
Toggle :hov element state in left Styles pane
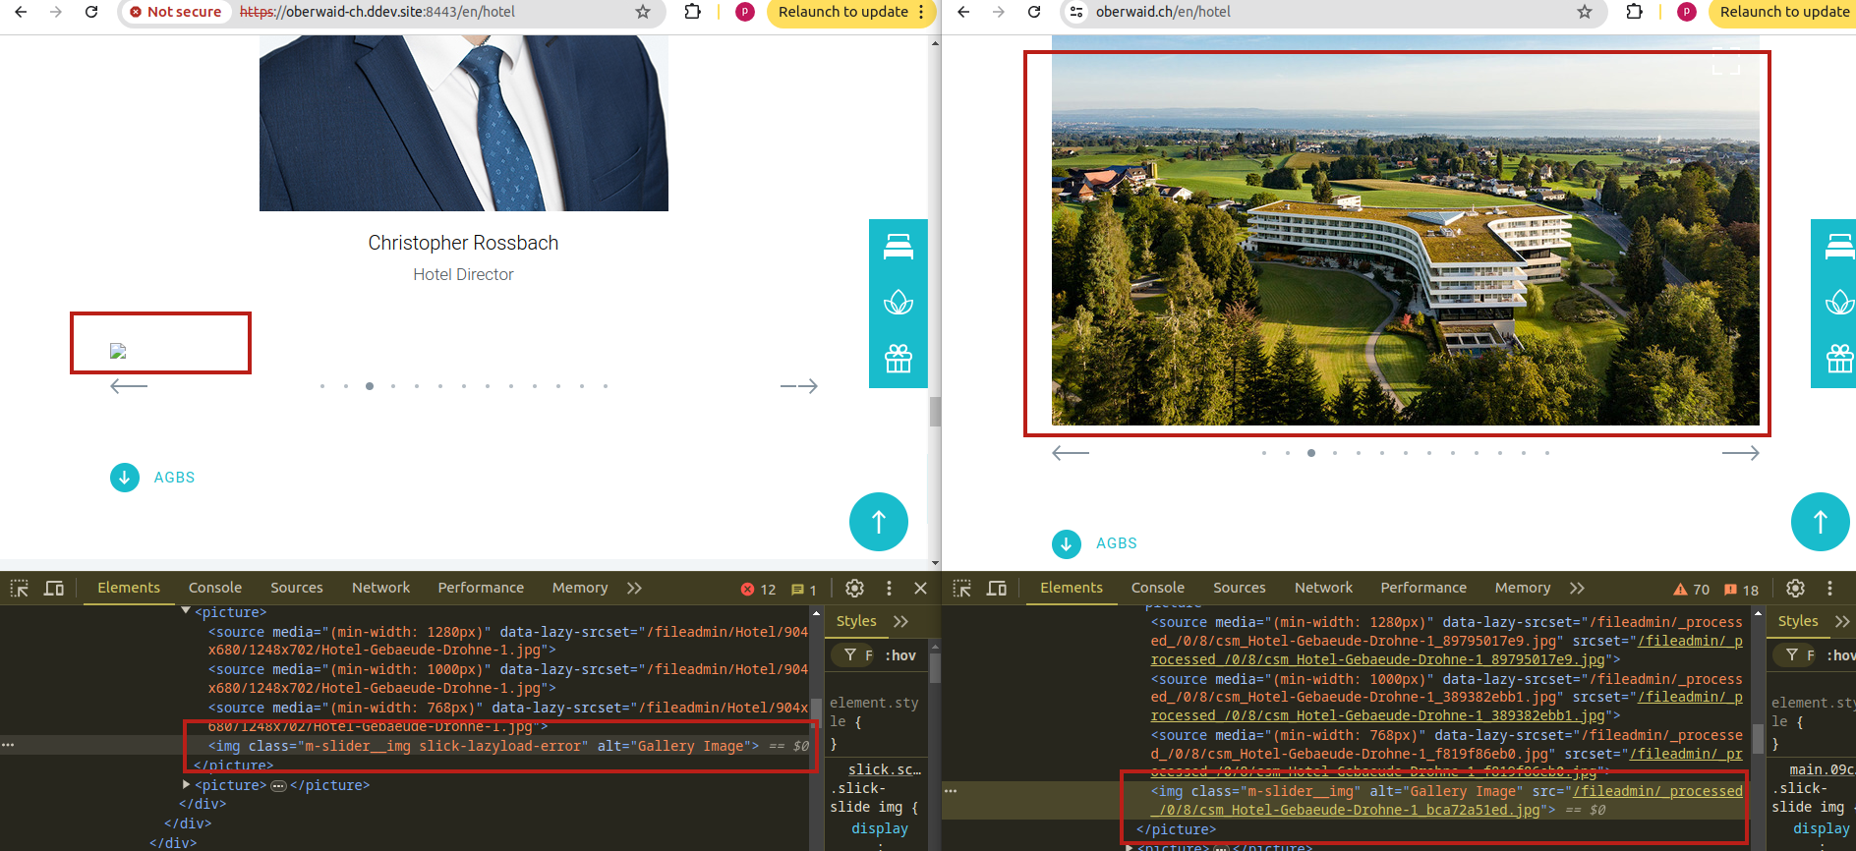(900, 655)
